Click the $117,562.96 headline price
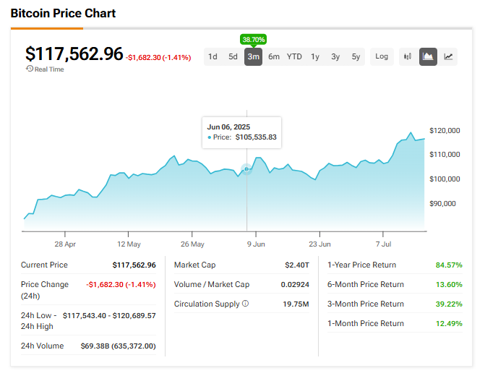 (74, 54)
